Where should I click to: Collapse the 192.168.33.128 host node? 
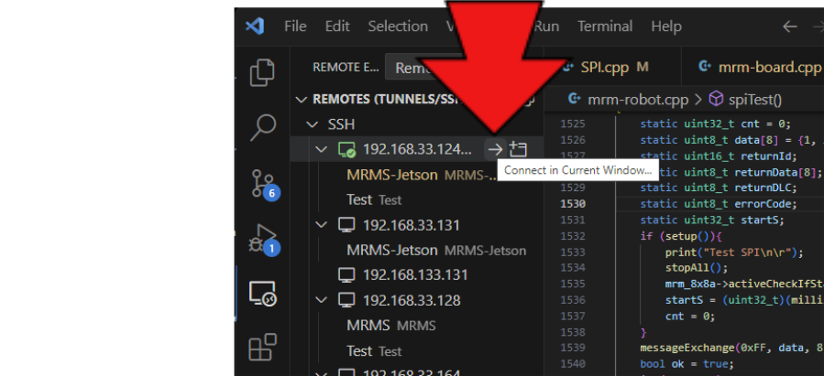click(x=321, y=300)
